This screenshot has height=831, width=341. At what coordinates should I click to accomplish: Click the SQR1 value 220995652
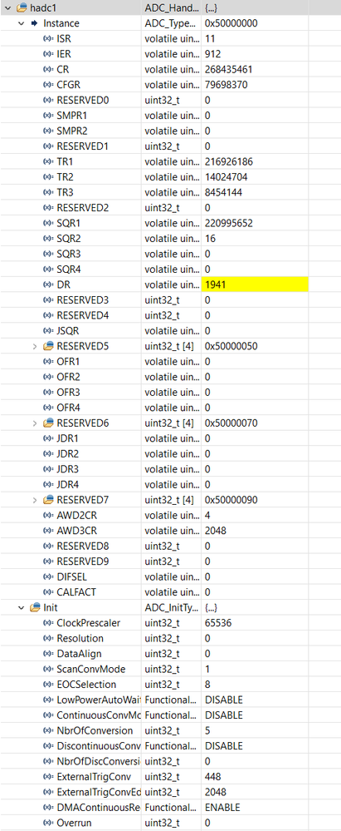coord(228,223)
